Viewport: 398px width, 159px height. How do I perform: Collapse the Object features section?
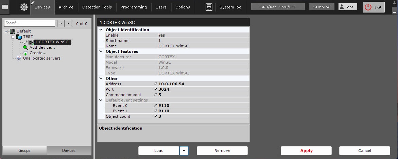(101, 51)
